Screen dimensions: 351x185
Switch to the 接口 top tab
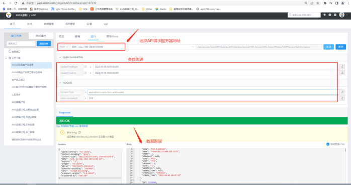click(13, 24)
